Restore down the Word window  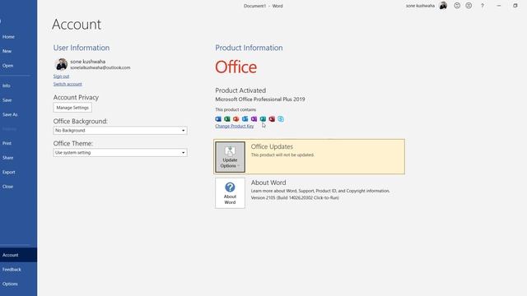pos(515,6)
